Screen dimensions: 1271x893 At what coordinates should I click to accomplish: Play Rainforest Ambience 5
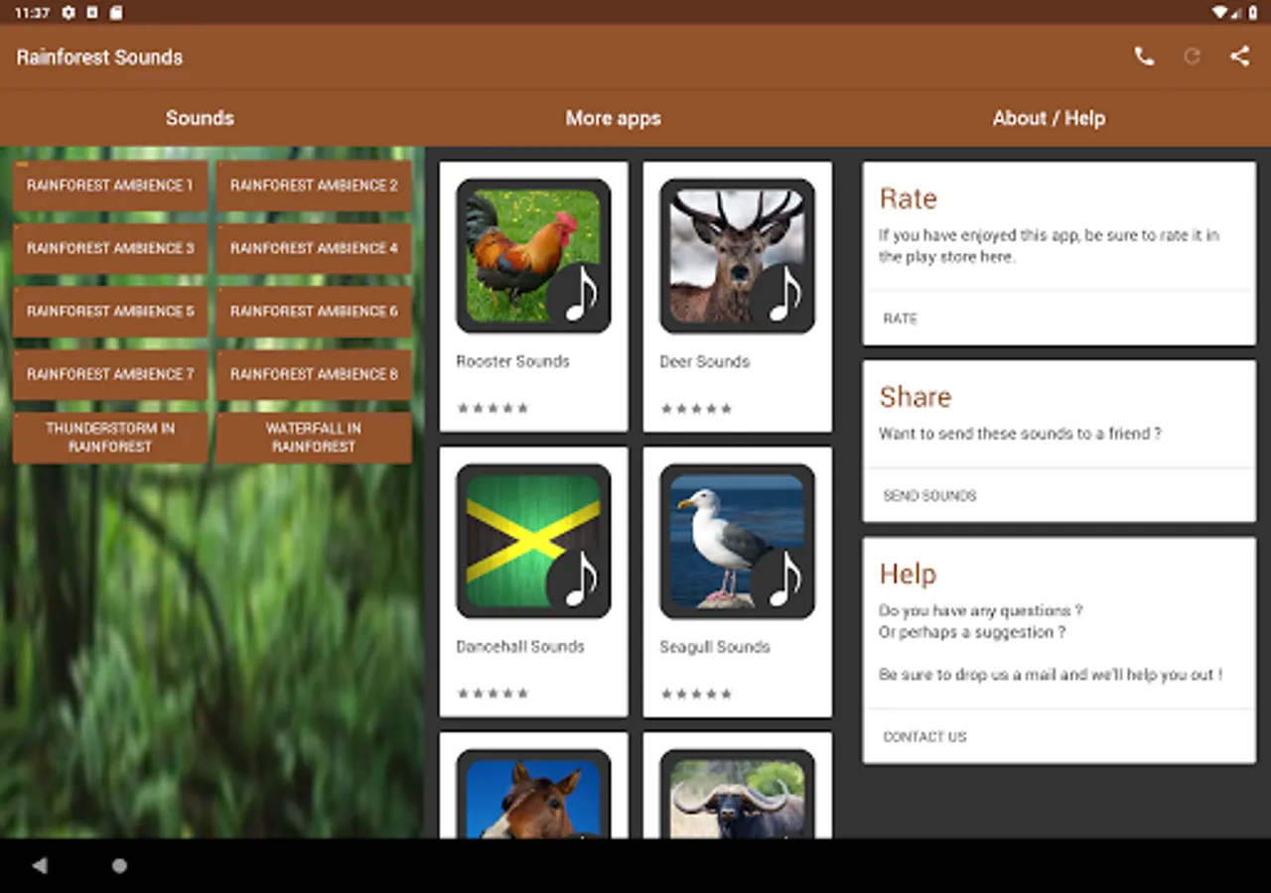coord(110,312)
